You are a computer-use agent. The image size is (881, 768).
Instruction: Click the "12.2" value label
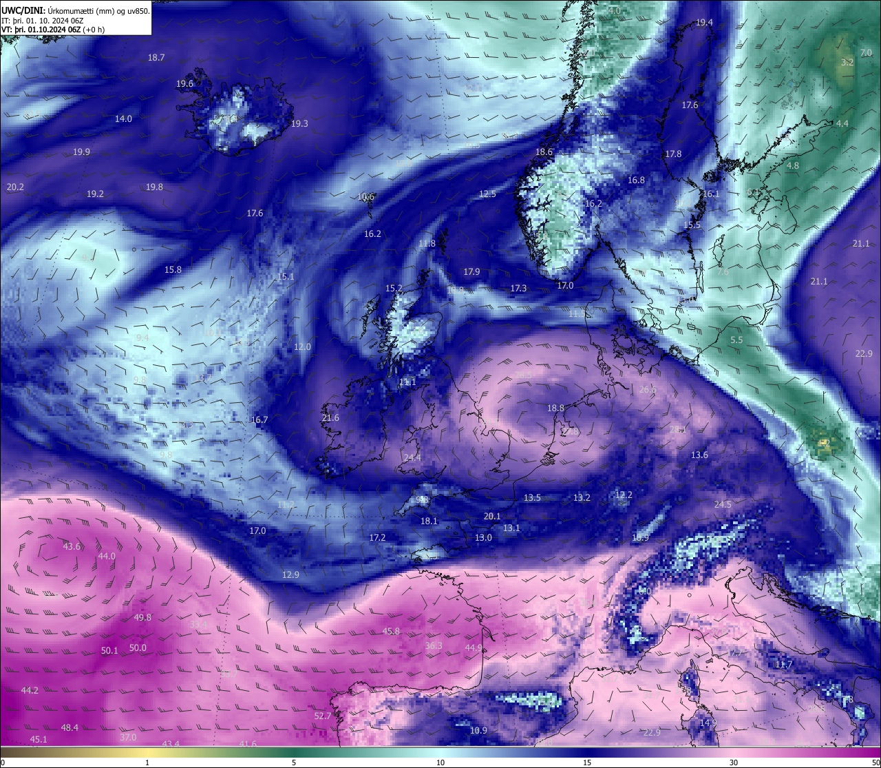point(624,495)
